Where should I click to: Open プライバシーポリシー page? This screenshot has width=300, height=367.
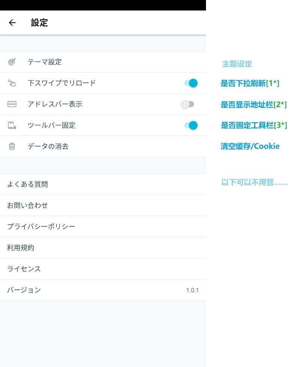click(x=41, y=227)
